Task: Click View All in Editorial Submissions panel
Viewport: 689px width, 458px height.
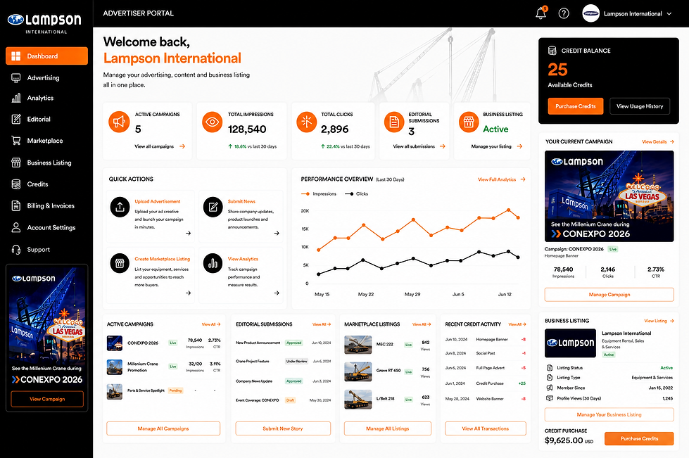Action: pyautogui.click(x=321, y=324)
